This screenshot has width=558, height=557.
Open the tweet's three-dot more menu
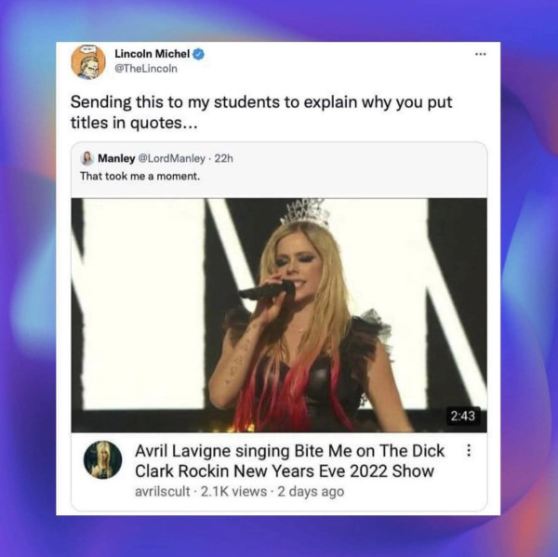pyautogui.click(x=481, y=54)
